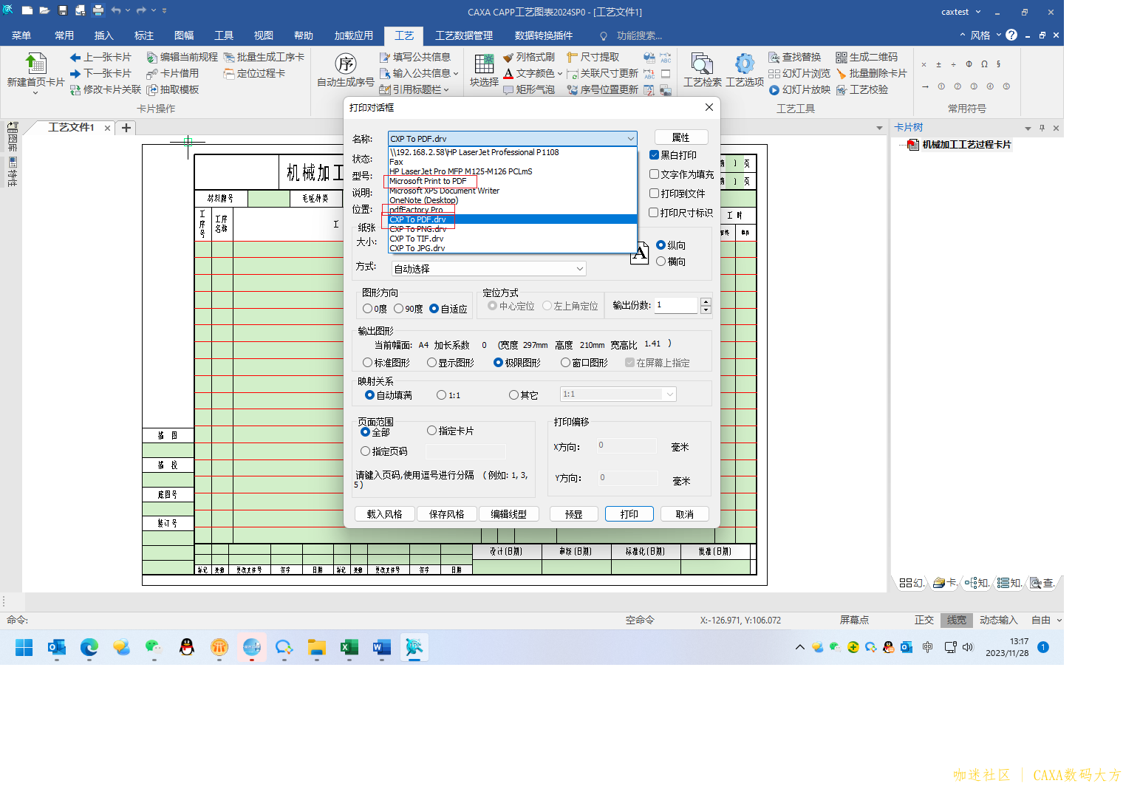The height and width of the screenshot is (786, 1123).
Task: Click the 列格式刷 brush icon
Action: coord(508,58)
